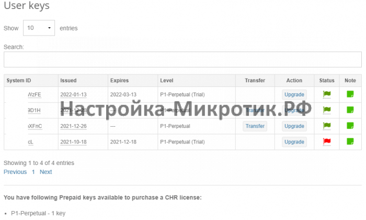
Task: Open the note icon for cL key
Action: coord(350,141)
